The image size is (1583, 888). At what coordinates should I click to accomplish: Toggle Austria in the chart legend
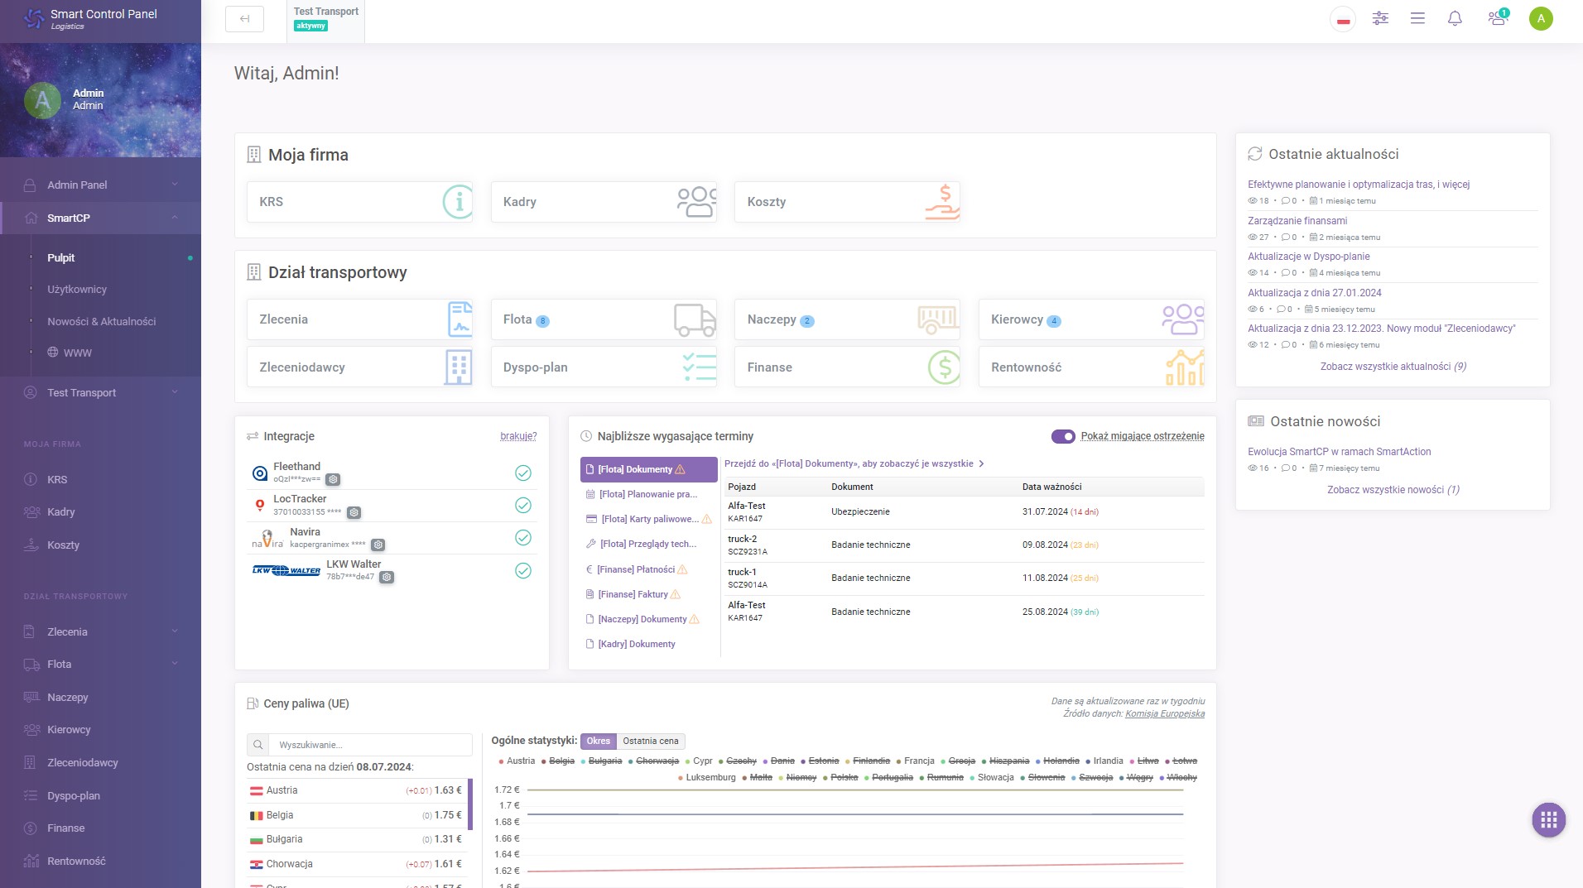coord(517,761)
